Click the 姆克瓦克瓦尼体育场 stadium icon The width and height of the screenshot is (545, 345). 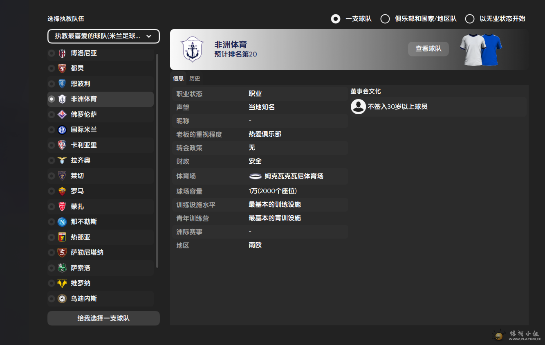255,176
